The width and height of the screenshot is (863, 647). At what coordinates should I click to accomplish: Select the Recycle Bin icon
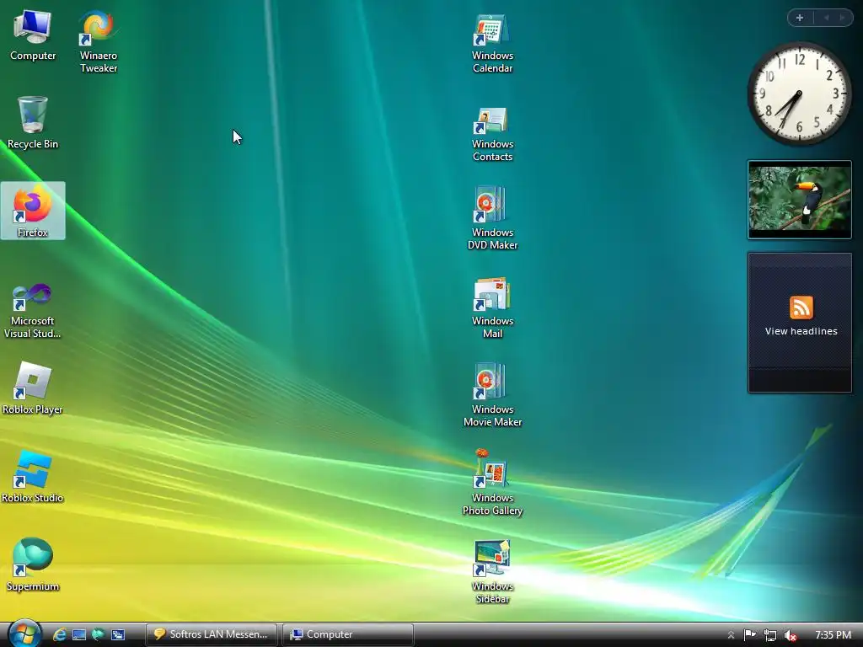click(33, 123)
